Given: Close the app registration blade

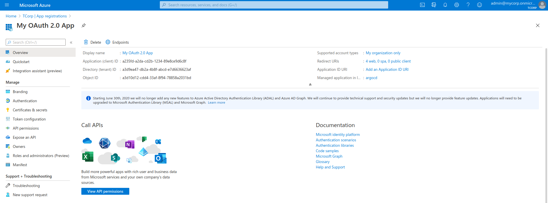Looking at the screenshot, I should pos(538,25).
